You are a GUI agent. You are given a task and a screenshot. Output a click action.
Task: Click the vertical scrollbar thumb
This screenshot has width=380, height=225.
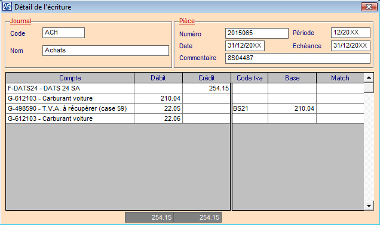369,87
